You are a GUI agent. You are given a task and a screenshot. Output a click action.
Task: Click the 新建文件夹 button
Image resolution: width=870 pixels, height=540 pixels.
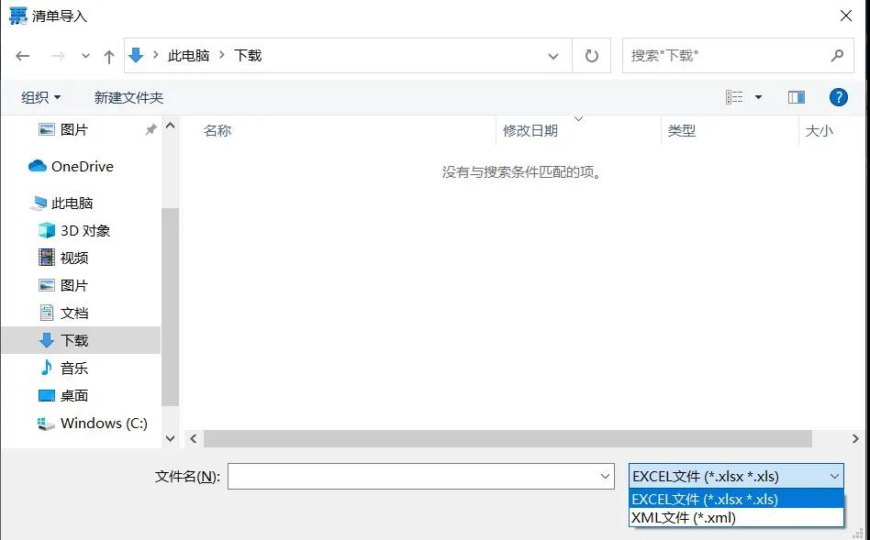coord(128,97)
